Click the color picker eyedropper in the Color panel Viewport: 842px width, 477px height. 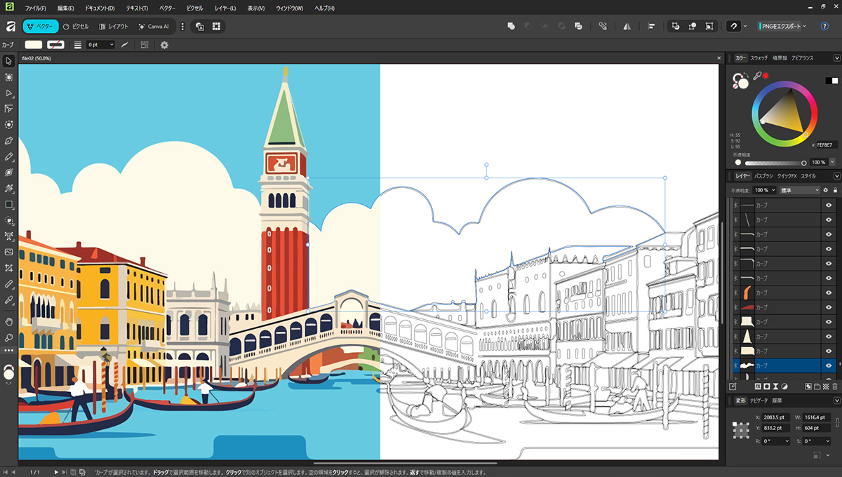tap(757, 76)
